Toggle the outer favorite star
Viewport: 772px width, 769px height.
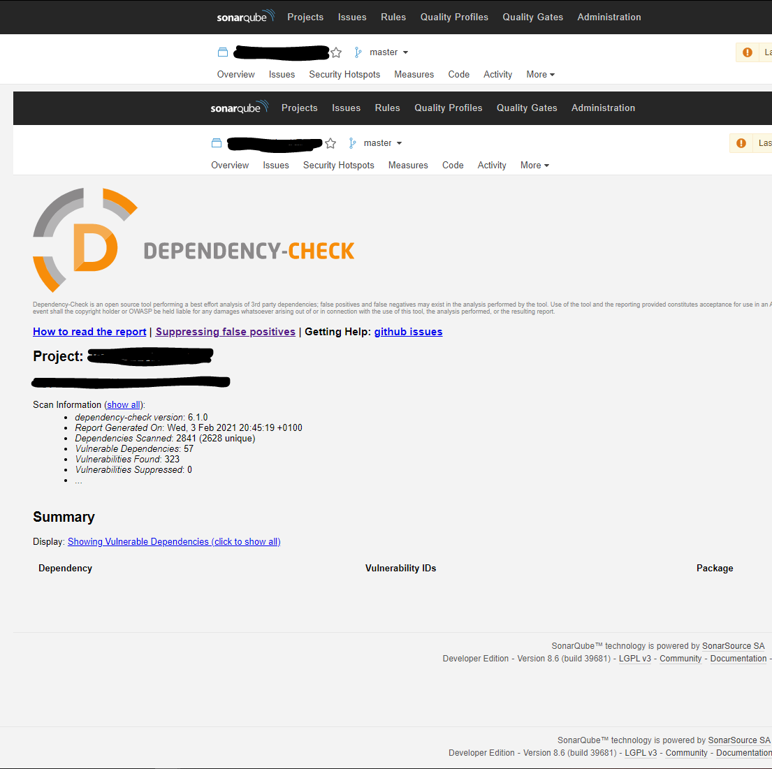[336, 52]
